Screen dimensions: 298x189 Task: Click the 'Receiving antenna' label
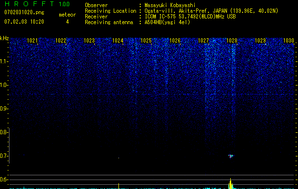point(109,22)
